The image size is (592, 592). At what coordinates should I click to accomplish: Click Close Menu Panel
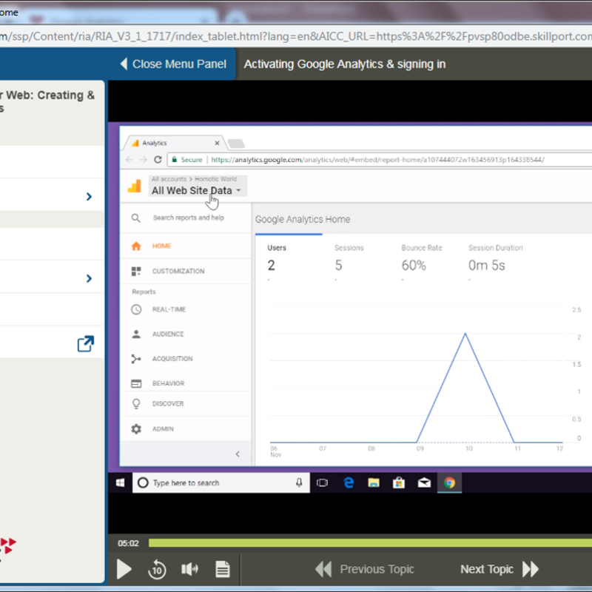click(x=173, y=64)
